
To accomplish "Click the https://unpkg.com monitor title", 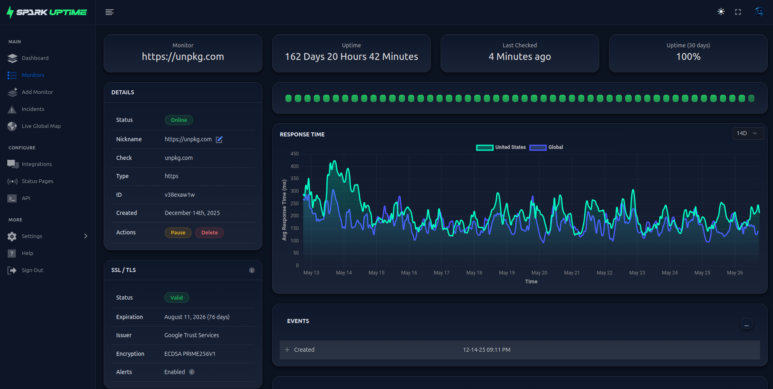I will point(183,57).
